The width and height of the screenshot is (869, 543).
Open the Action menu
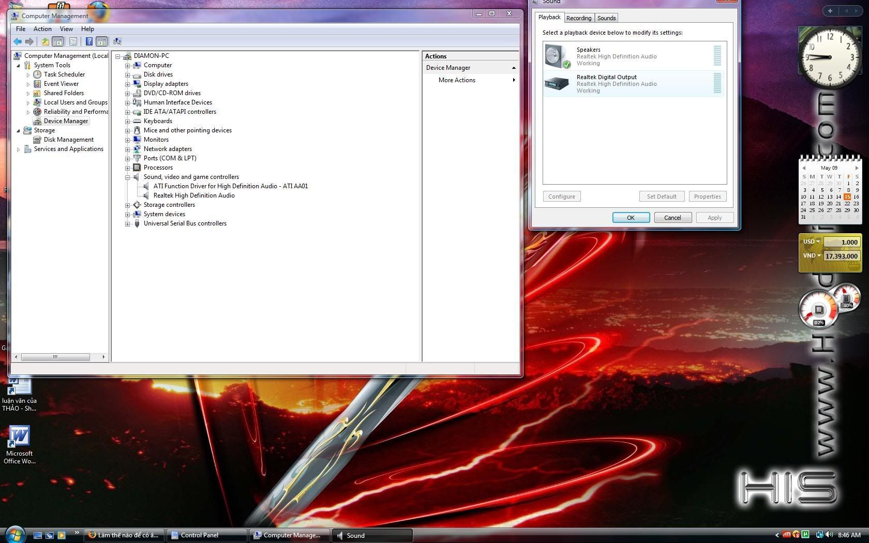pyautogui.click(x=42, y=29)
